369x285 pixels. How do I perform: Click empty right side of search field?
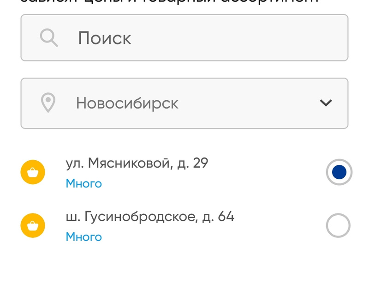286,37
